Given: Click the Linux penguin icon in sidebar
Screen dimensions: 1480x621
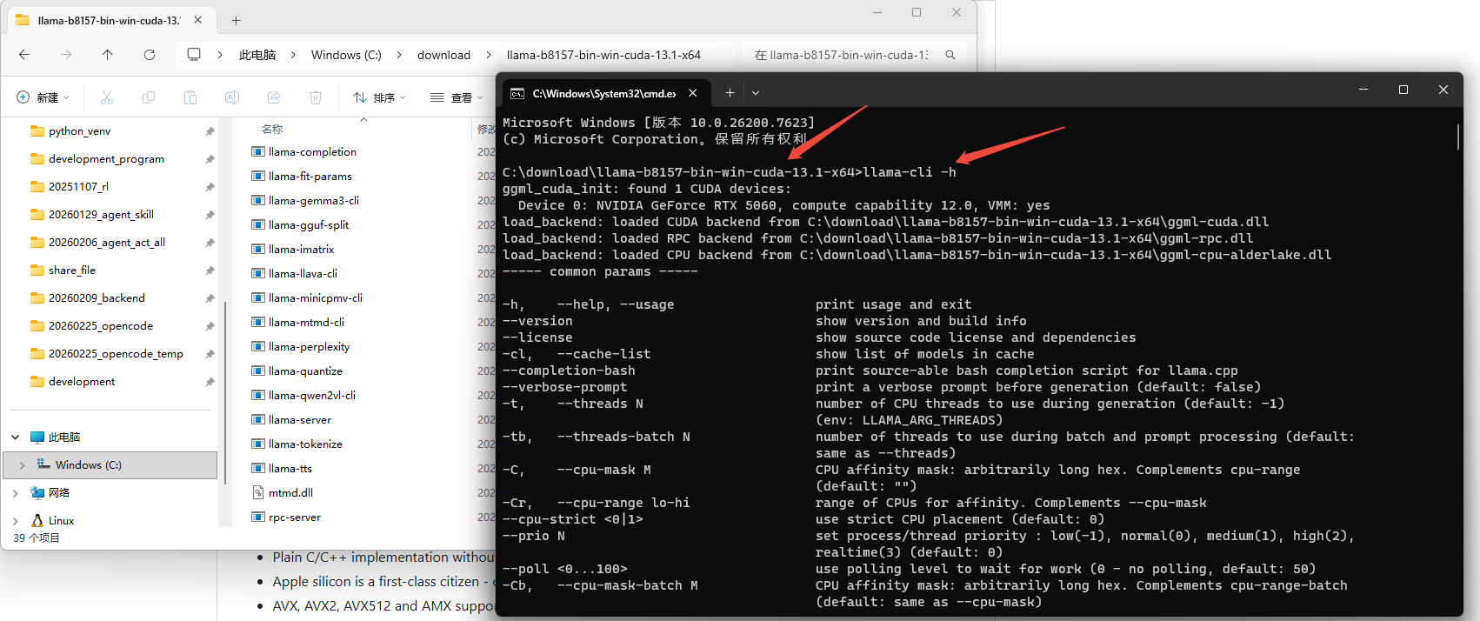Looking at the screenshot, I should pyautogui.click(x=37, y=520).
